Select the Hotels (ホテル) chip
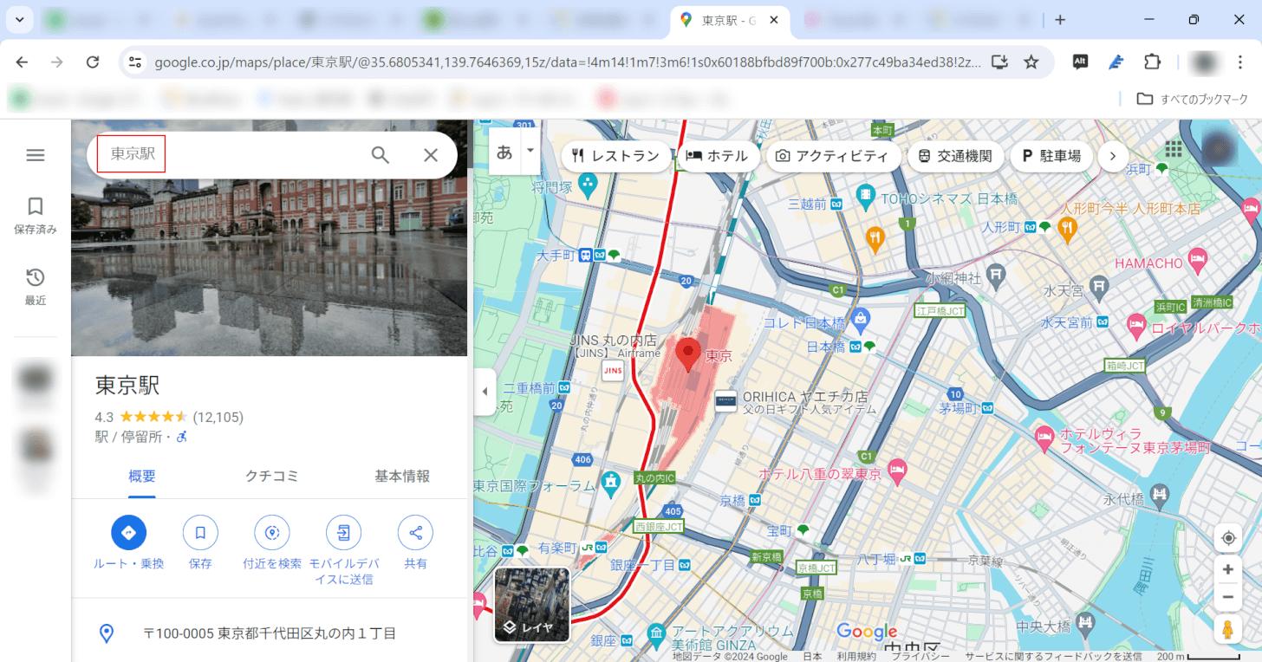 pyautogui.click(x=717, y=156)
